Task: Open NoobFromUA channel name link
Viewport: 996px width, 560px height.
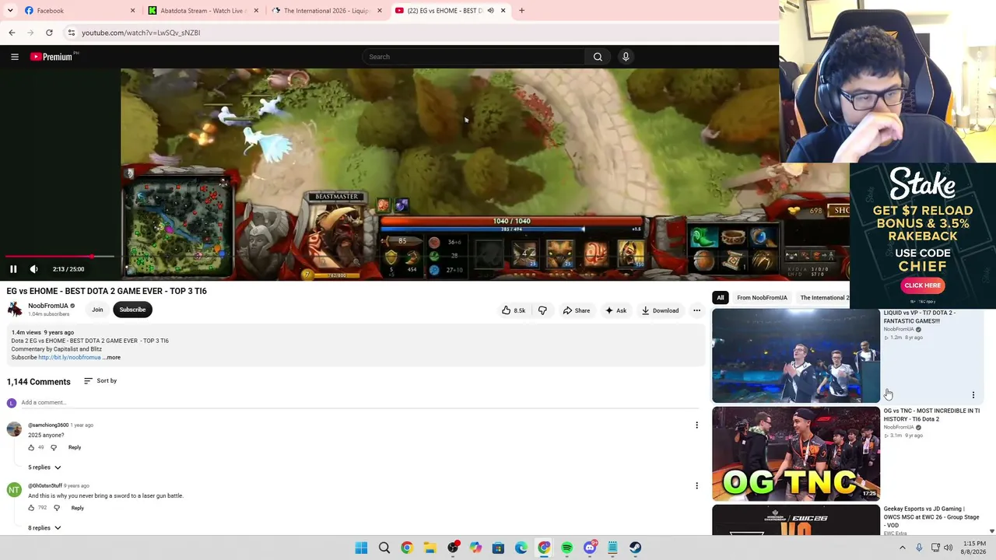Action: coord(48,306)
